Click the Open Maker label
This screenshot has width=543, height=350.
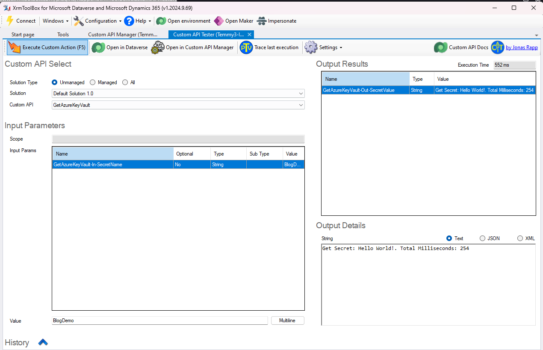pos(239,21)
